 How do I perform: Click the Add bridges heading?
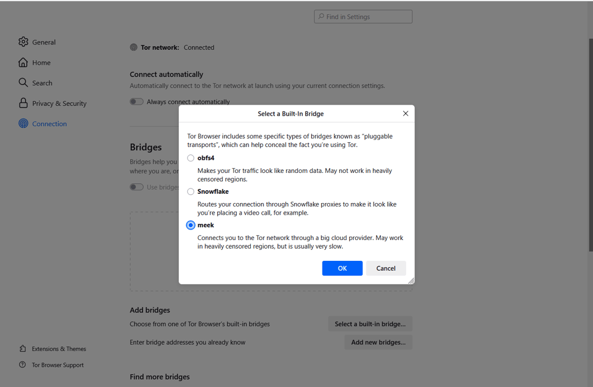(150, 310)
